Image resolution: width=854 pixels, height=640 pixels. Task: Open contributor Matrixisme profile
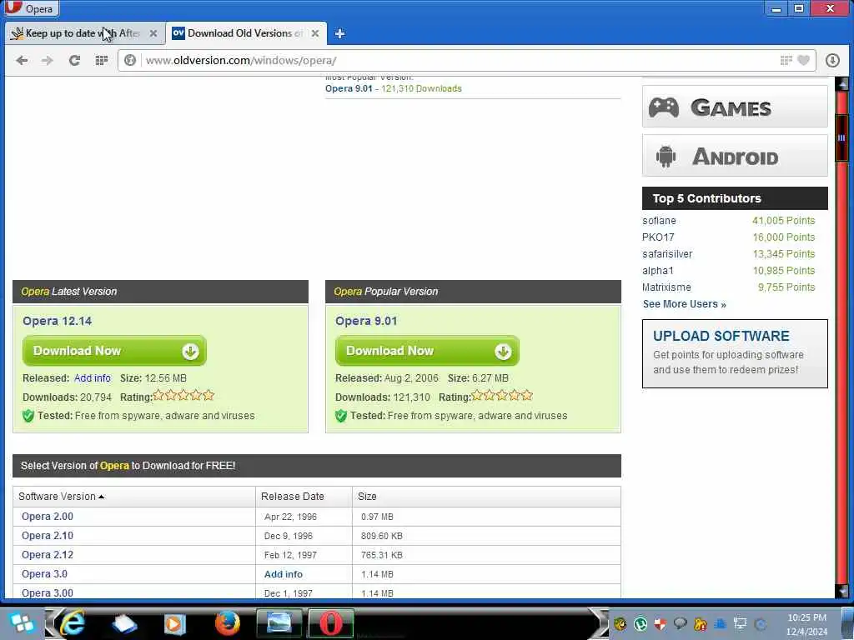666,287
